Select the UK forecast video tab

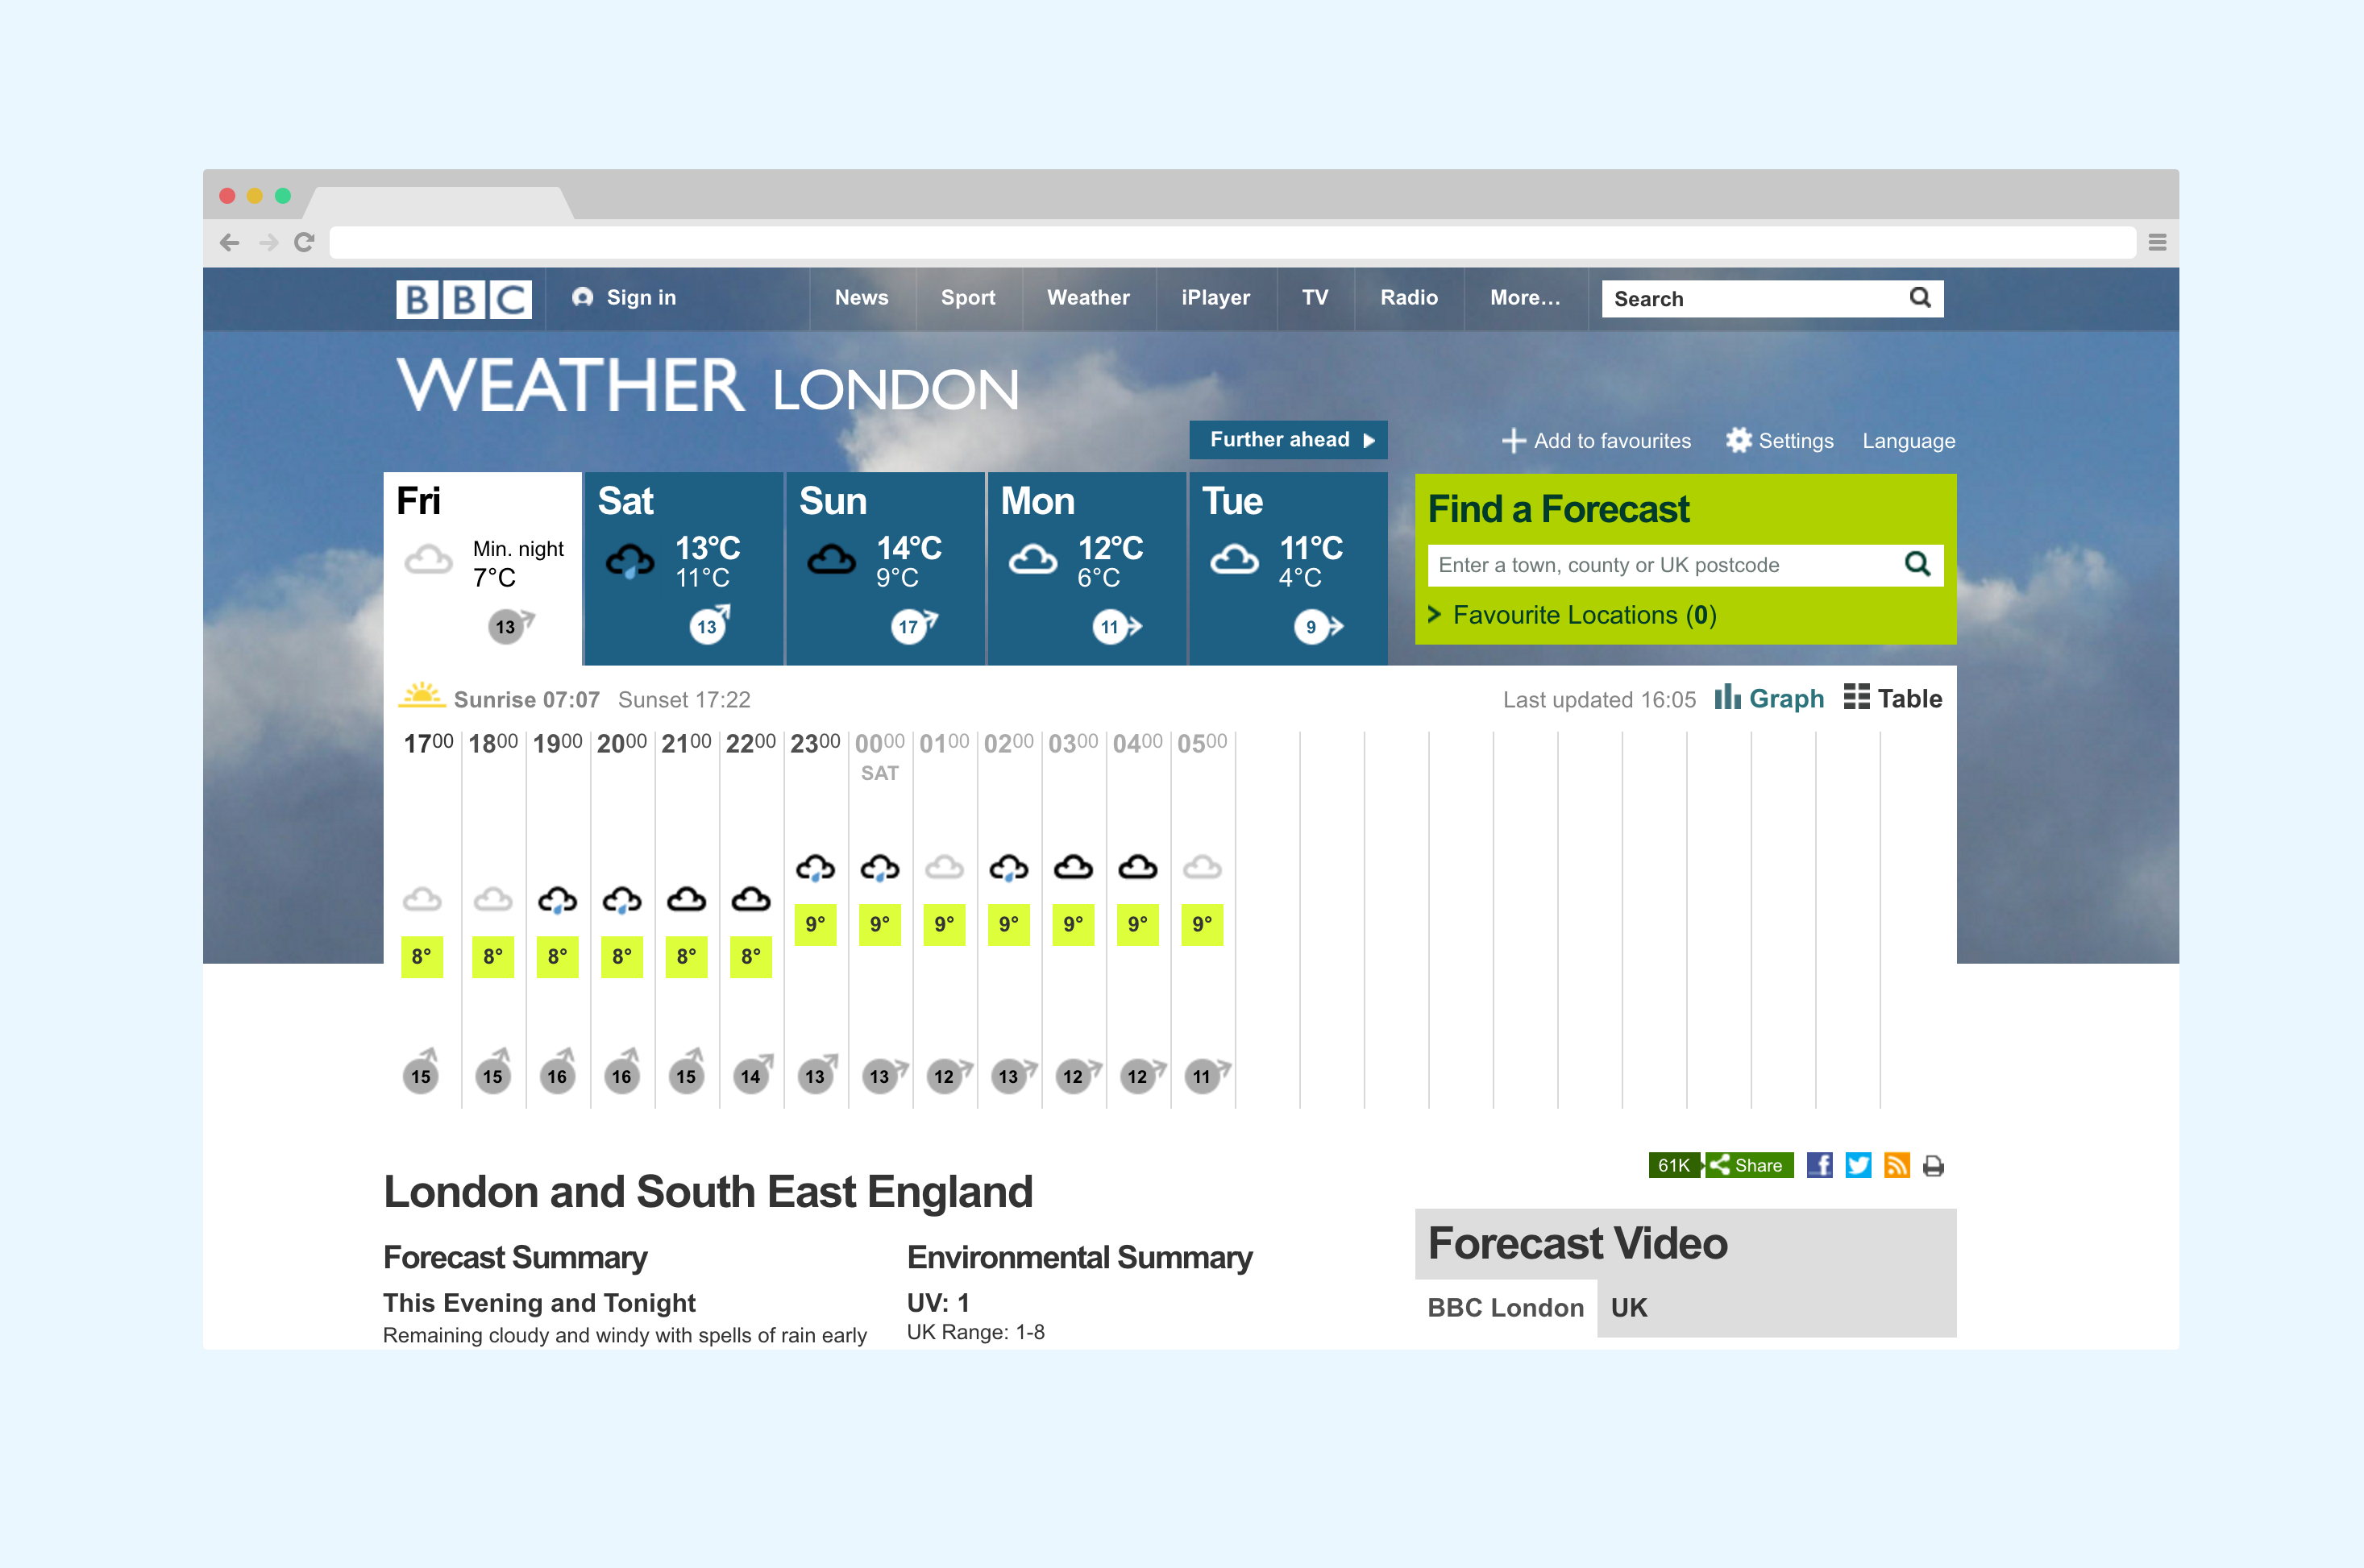pos(1629,1307)
